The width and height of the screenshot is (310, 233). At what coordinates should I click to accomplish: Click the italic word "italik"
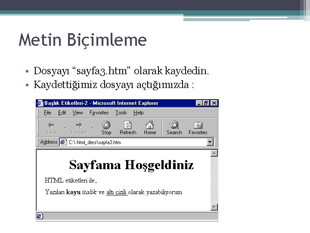89,192
